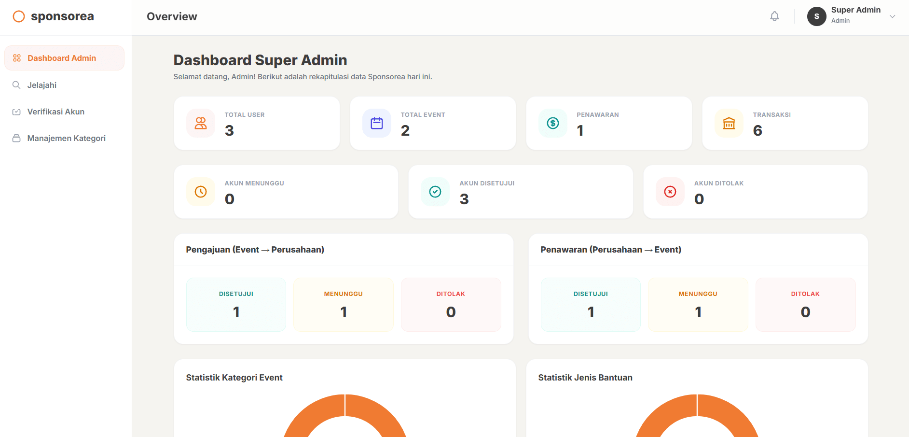
Task: Click the Total User people icon
Action: click(x=201, y=123)
